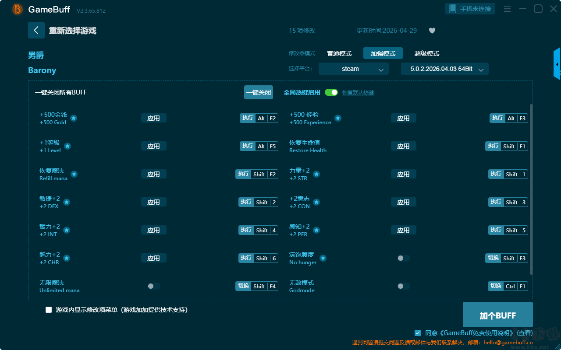This screenshot has height=350, width=561.
Task: Apply the +2 PER cheat
Action: [404, 230]
